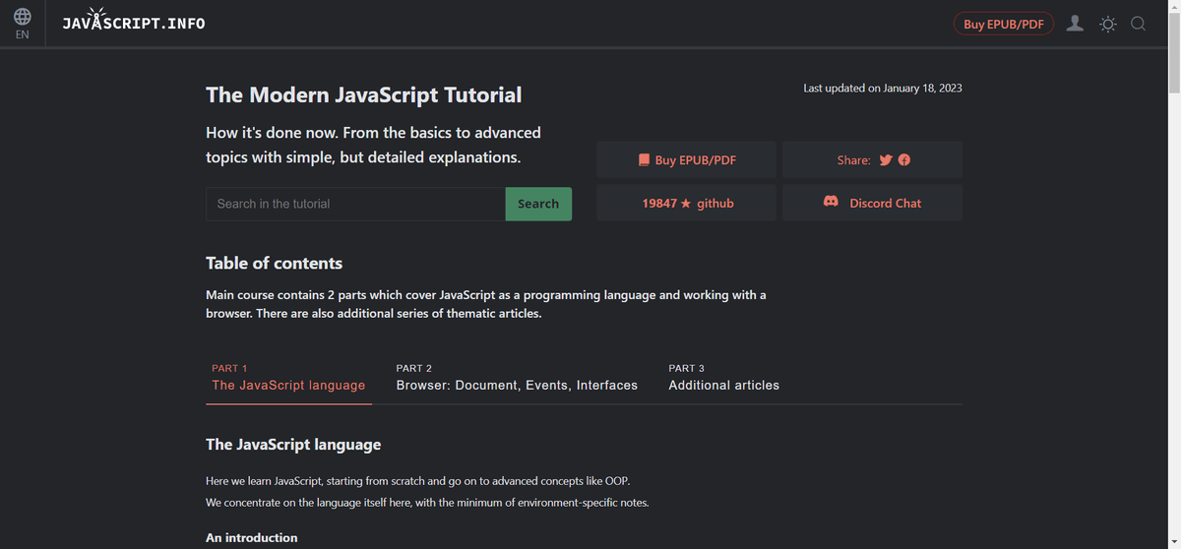Open the language selector globe icon

pyautogui.click(x=22, y=17)
